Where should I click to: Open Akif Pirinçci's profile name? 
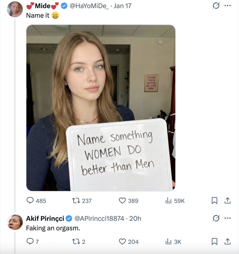45,218
